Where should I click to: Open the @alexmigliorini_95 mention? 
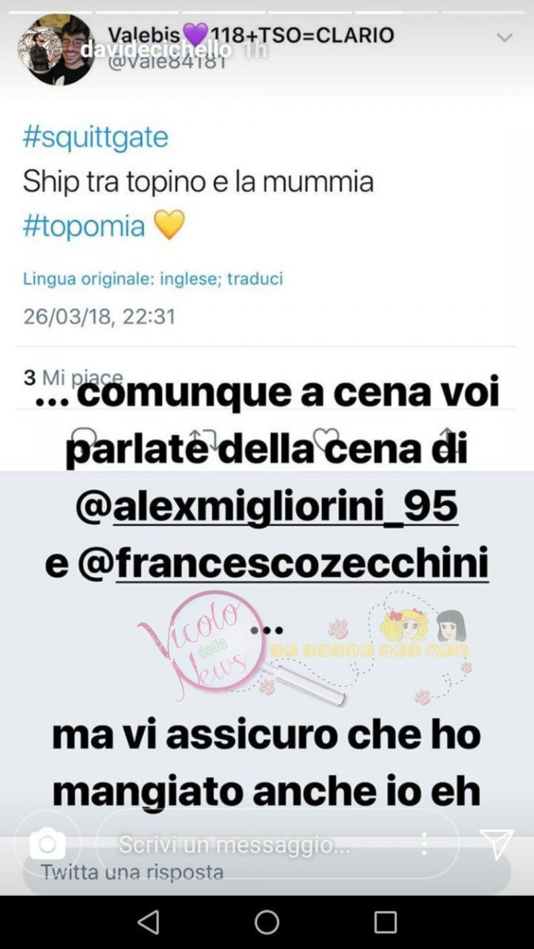click(267, 505)
